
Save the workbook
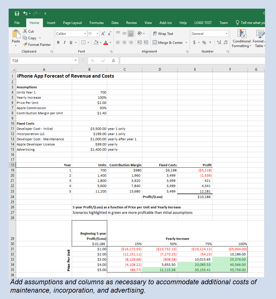click(x=16, y=13)
